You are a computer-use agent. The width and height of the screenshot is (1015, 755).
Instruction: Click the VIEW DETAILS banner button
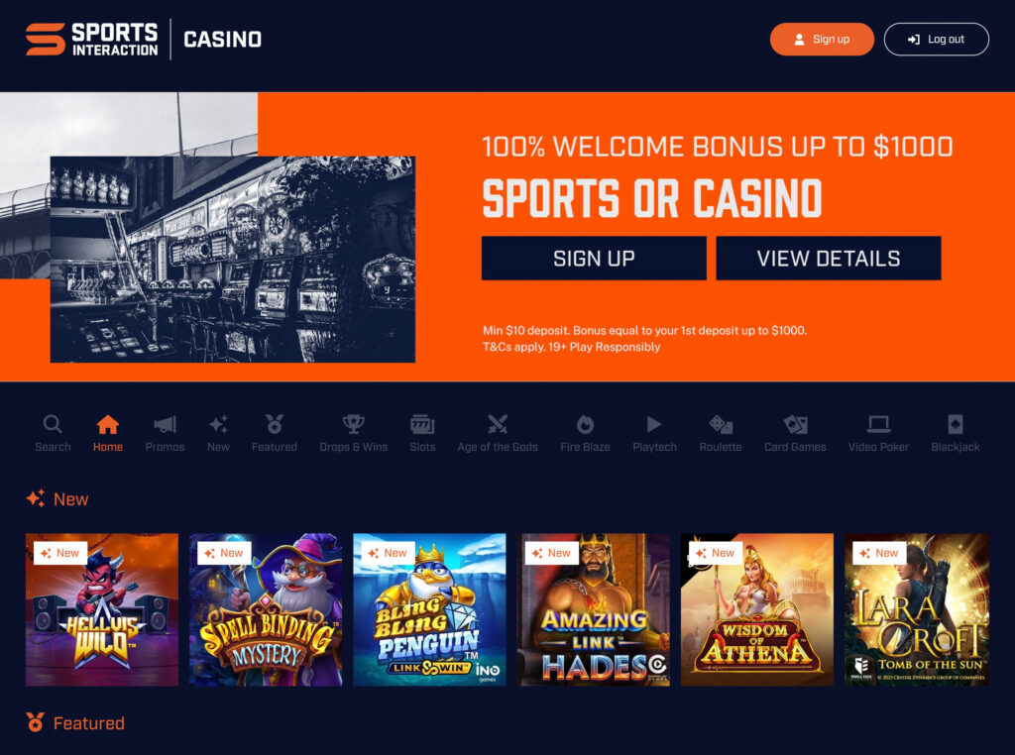pyautogui.click(x=829, y=259)
